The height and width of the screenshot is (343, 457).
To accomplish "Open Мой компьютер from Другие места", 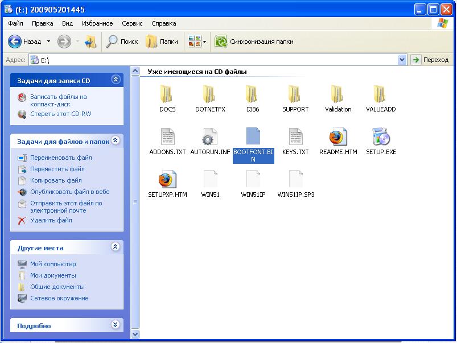I will [x=53, y=264].
